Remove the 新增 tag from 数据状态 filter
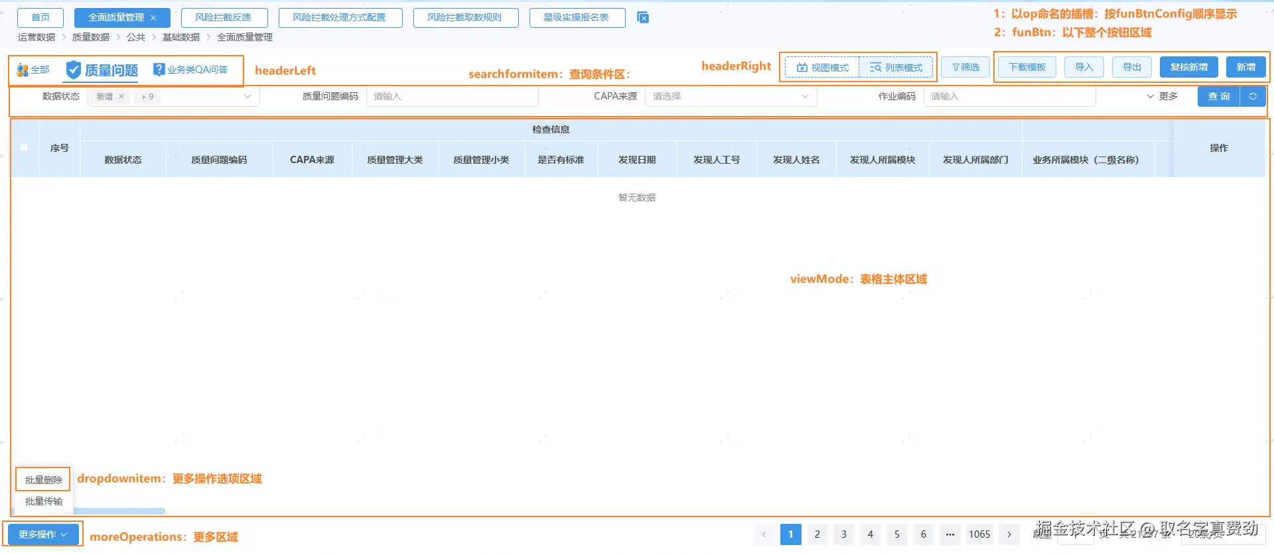Viewport: 1274px width, 553px height. (121, 97)
